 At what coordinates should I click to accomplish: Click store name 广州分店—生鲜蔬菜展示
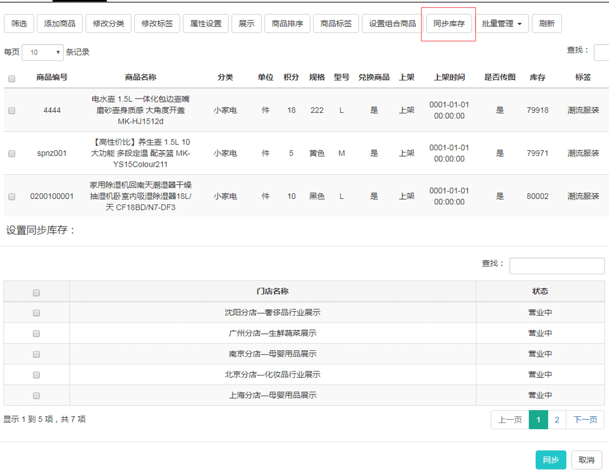tap(273, 333)
